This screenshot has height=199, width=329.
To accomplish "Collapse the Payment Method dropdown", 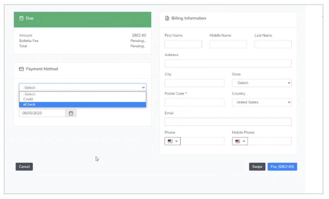I will pos(83,87).
